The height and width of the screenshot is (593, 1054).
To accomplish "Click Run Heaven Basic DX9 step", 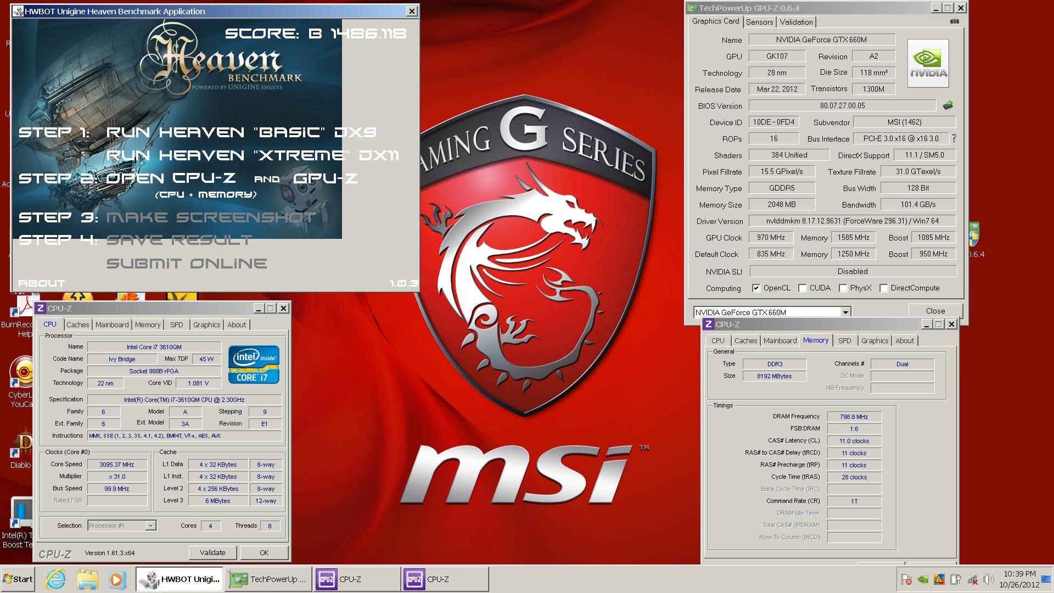I will pos(242,132).
